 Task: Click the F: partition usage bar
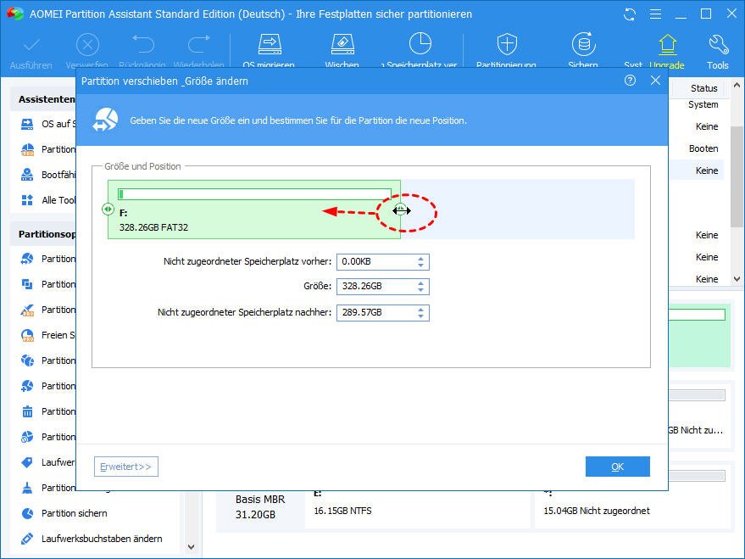click(254, 194)
